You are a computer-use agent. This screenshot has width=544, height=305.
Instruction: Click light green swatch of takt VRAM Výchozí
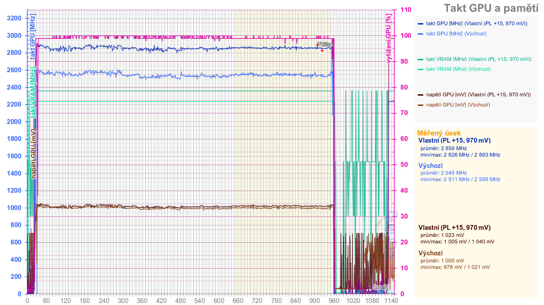421,69
